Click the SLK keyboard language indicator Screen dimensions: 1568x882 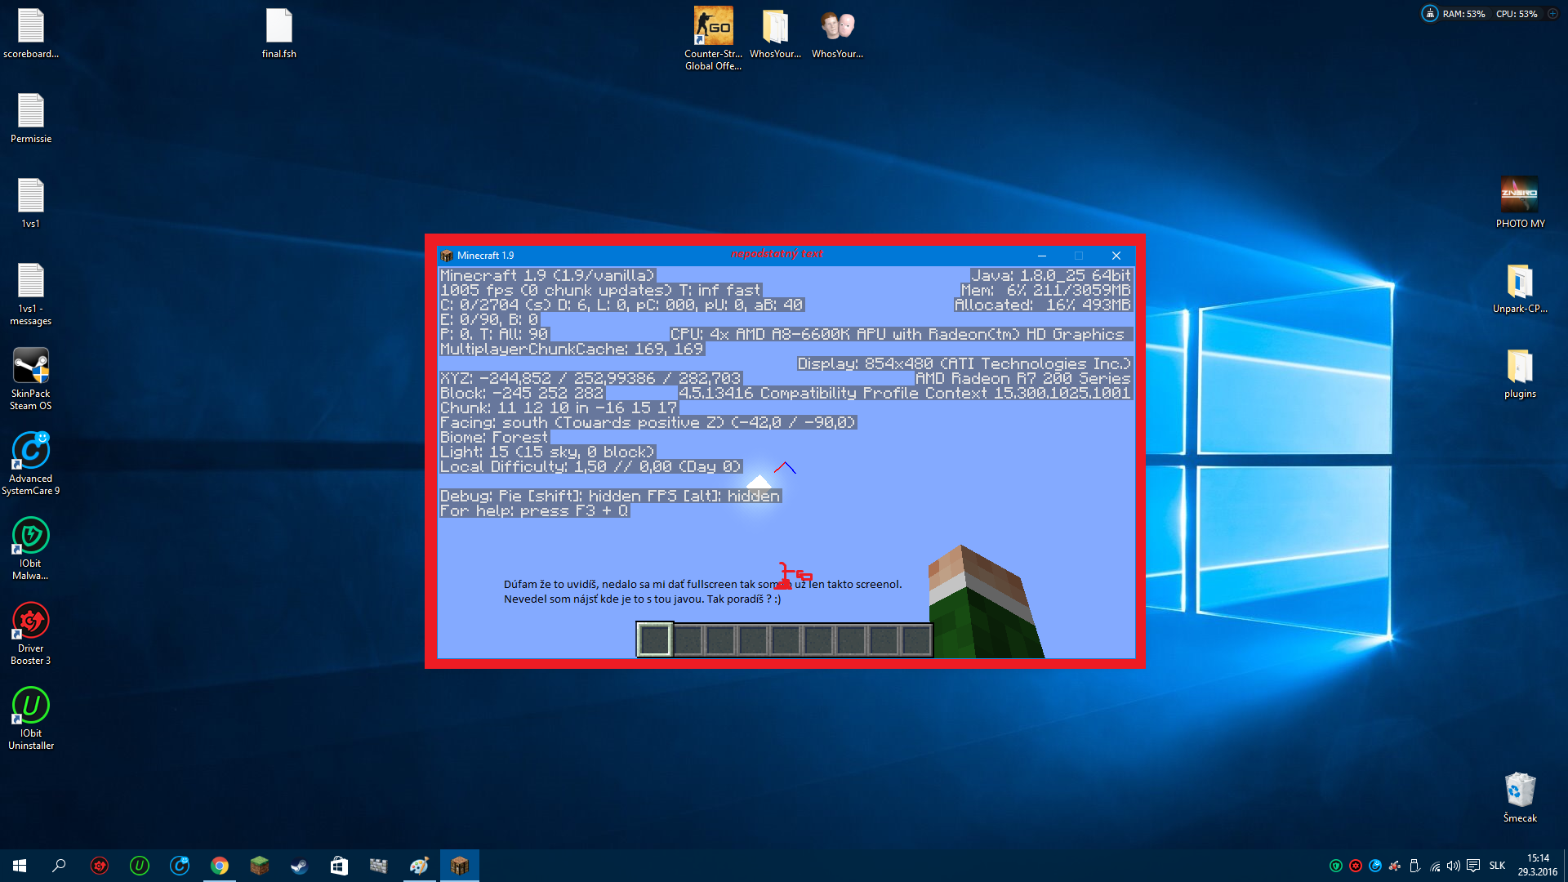pyautogui.click(x=1497, y=866)
